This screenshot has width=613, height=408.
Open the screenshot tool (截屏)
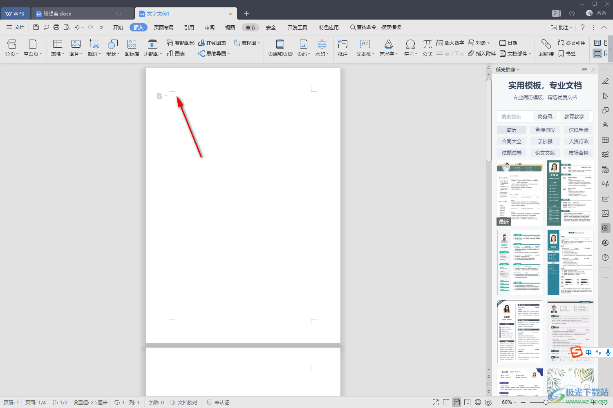tap(94, 48)
